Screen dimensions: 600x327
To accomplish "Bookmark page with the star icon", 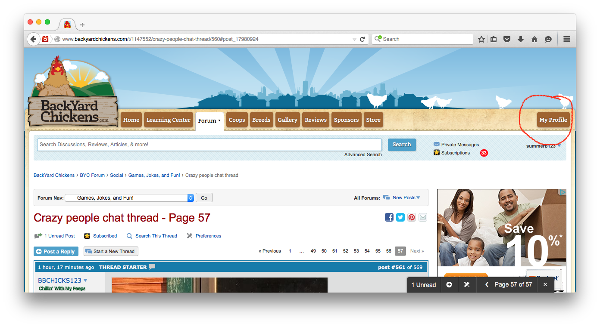I will 481,39.
